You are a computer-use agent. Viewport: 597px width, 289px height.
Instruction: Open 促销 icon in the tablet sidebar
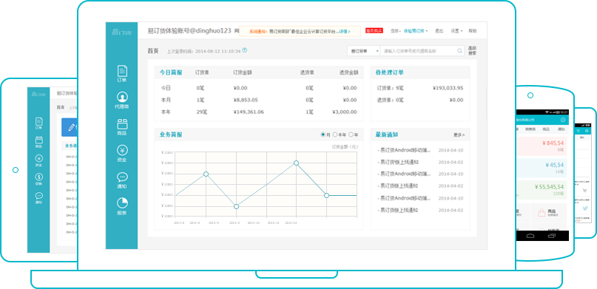click(38, 180)
